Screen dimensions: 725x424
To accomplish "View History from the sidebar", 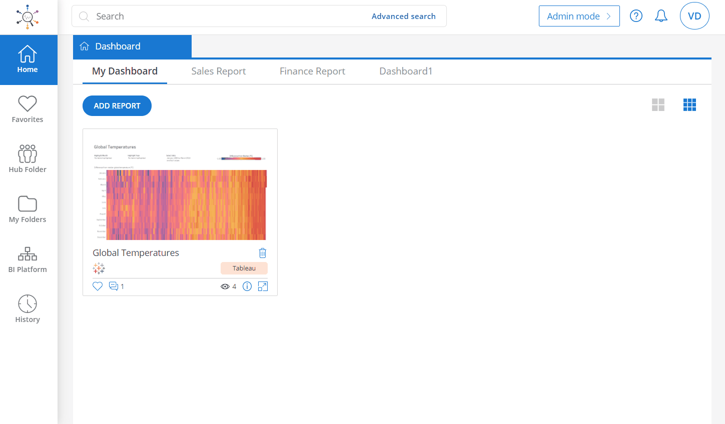I will tap(28, 308).
